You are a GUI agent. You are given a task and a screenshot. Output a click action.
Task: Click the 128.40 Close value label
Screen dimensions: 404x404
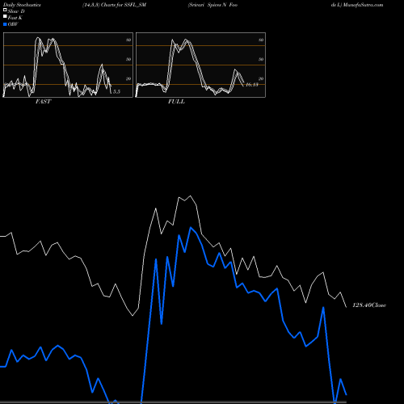369,305
